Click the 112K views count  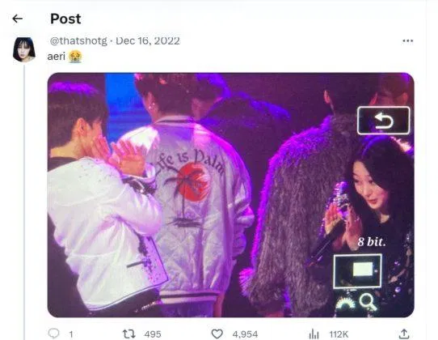[x=339, y=334]
